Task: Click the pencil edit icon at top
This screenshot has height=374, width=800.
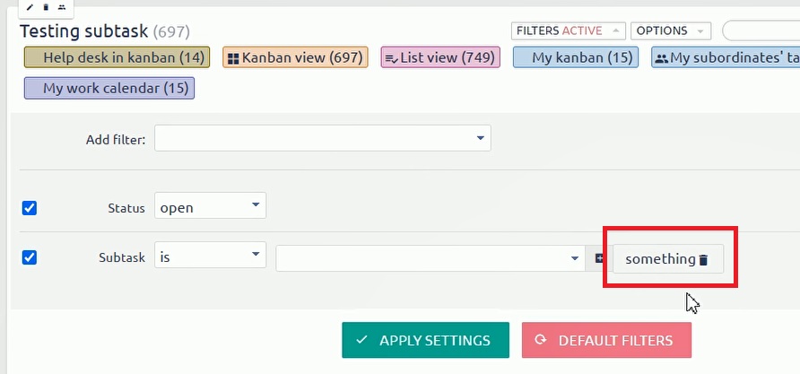Action: click(30, 7)
